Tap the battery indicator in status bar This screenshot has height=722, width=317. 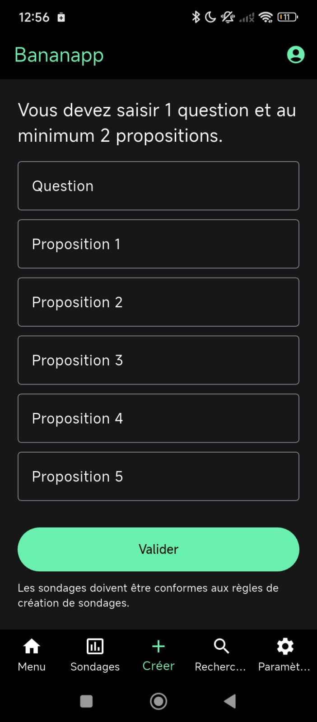287,17
